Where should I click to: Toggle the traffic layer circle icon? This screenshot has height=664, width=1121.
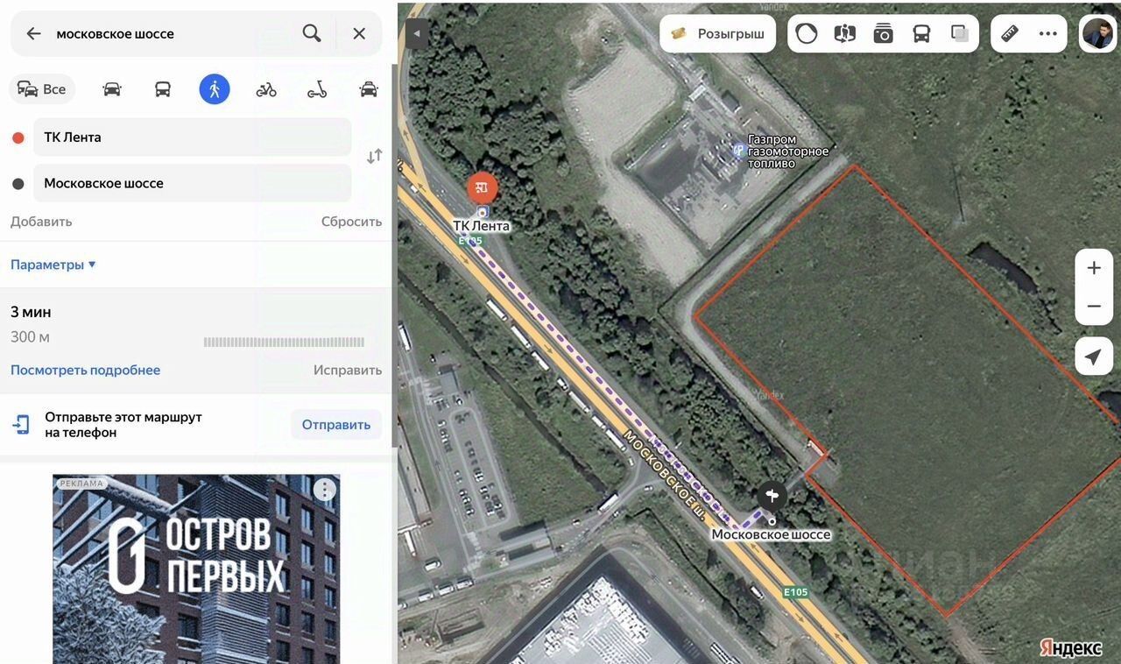click(807, 33)
